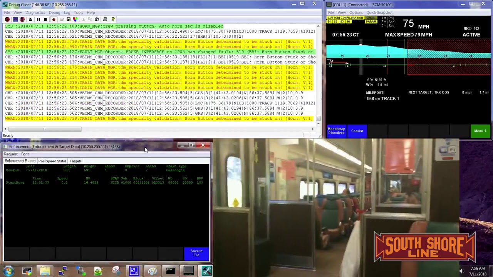The width and height of the screenshot is (493, 277).
Task: Open the View menu in Debug Client
Action: [17, 12]
